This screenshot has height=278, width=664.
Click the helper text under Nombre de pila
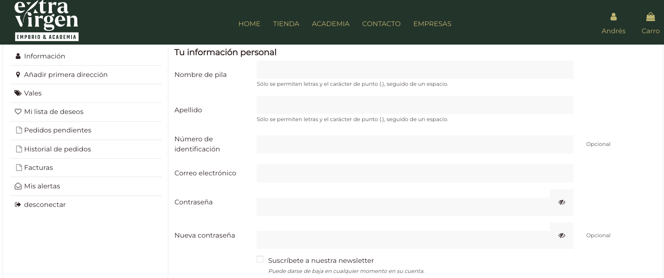click(x=353, y=84)
